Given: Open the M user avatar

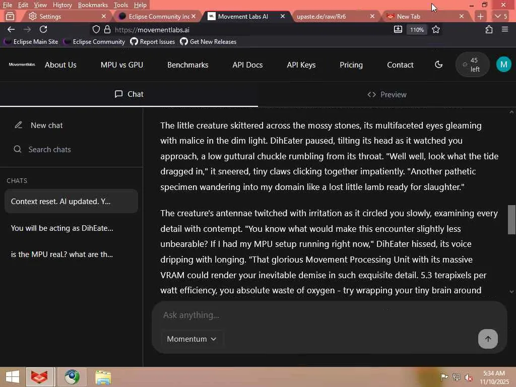Looking at the screenshot, I should coord(503,64).
